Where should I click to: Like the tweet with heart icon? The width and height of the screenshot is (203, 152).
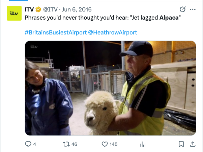[105, 144]
